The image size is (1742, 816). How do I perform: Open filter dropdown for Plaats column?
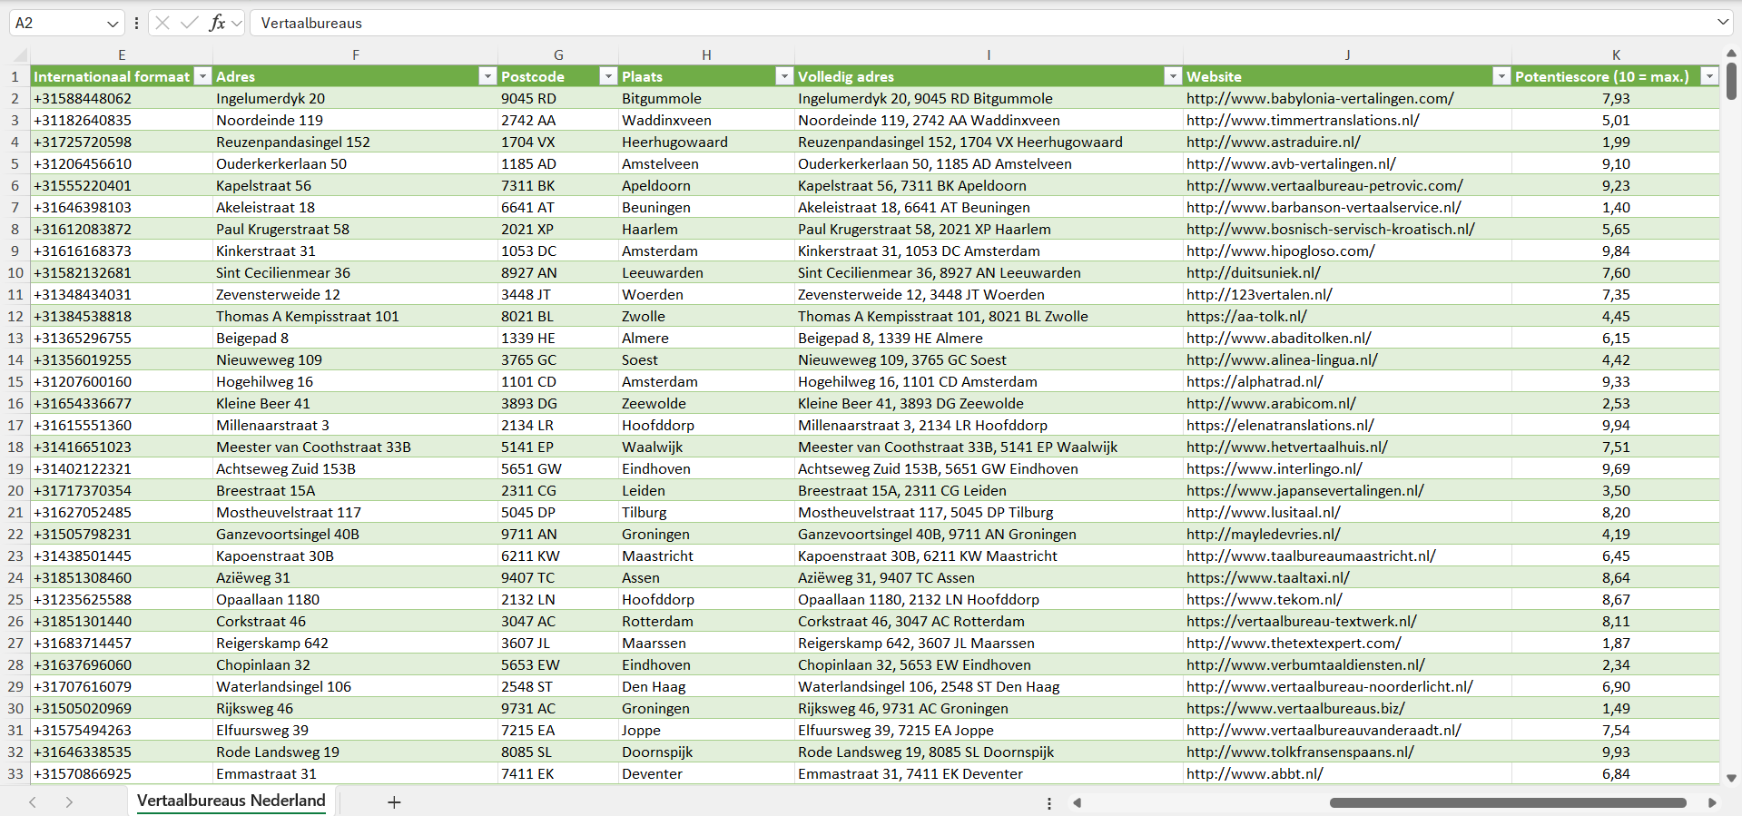[784, 76]
